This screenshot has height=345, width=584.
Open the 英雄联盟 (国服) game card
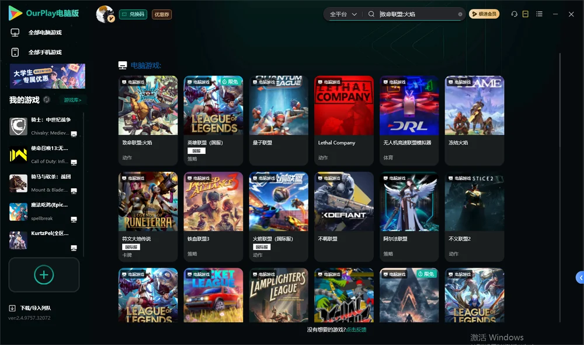pos(213,121)
